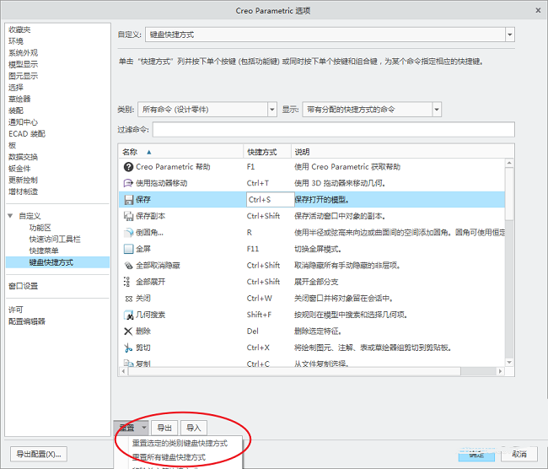Select 快速访问工具栏 in the sidebar tree

tap(55, 240)
